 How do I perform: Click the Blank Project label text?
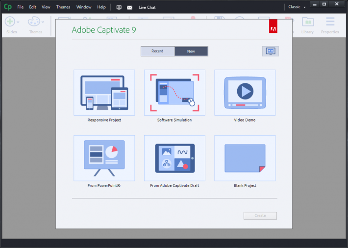(245, 185)
